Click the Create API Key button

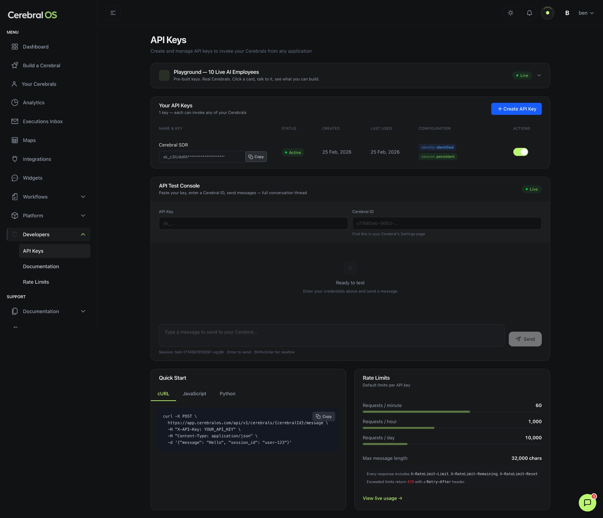click(516, 109)
